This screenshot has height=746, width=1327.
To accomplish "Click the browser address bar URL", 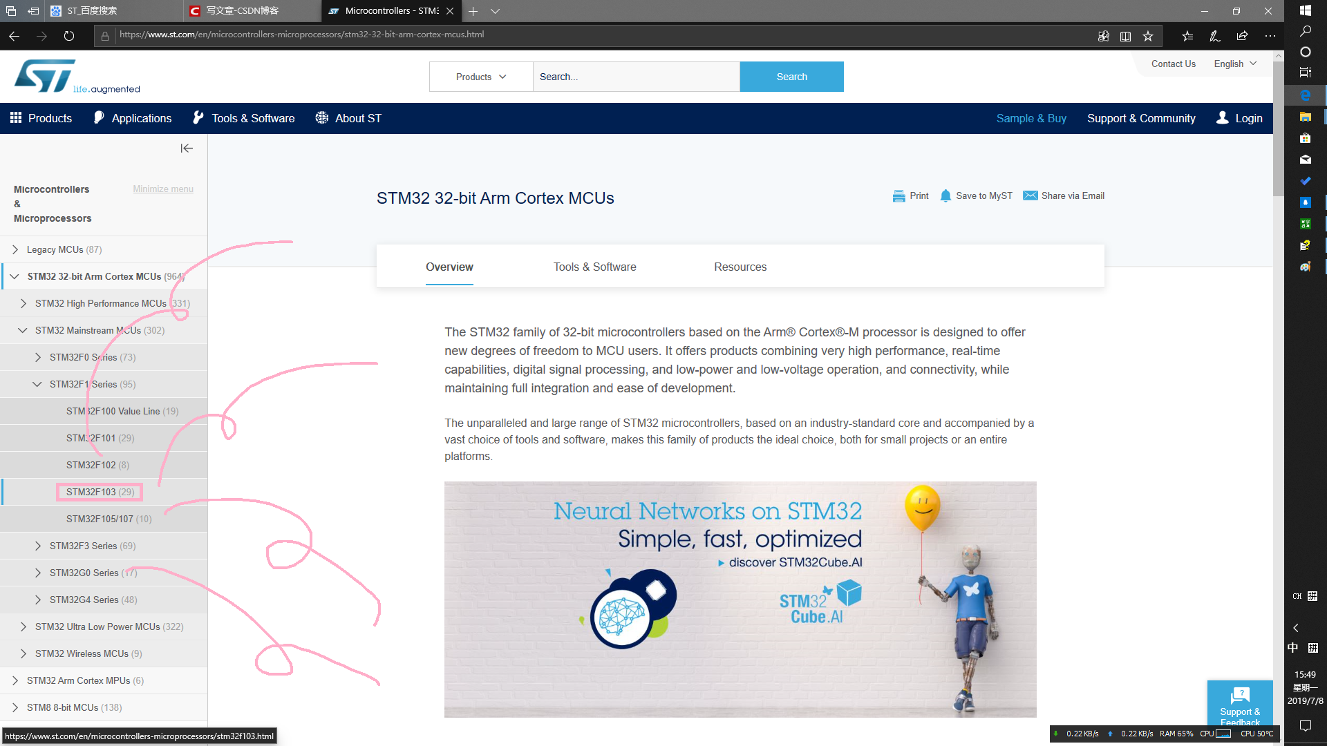I will 302,35.
